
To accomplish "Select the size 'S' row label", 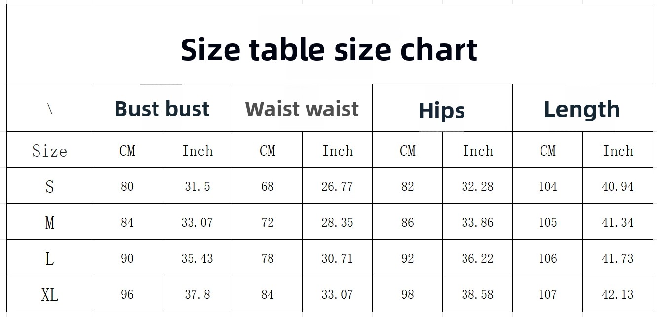I will coord(49,186).
